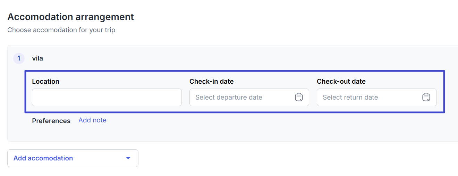The width and height of the screenshot is (458, 176).
Task: Select the "Select departure date" placeholder text
Action: (x=229, y=97)
